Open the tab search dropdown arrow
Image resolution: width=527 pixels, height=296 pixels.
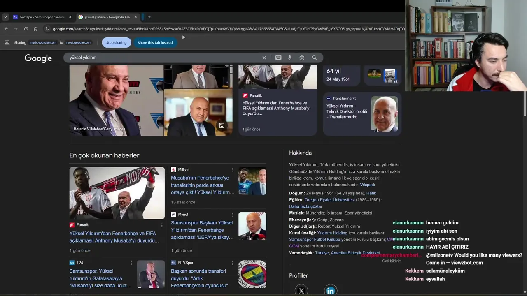pyautogui.click(x=5, y=17)
